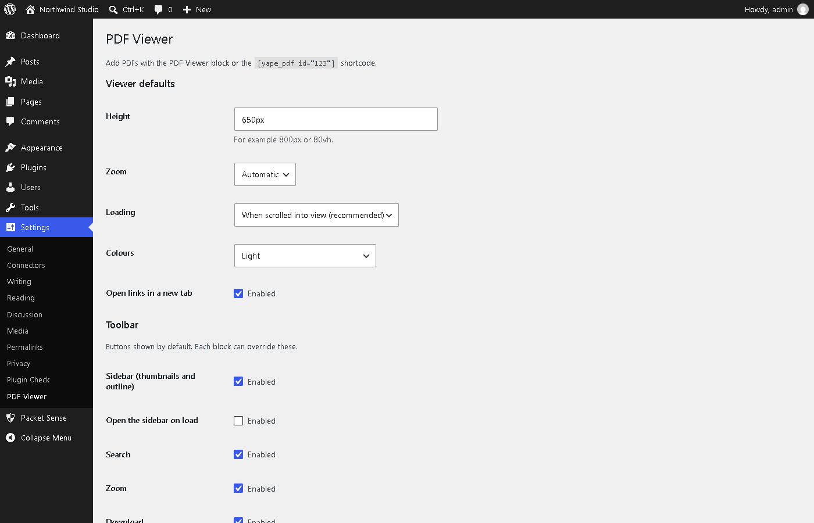This screenshot has width=814, height=523.
Task: Open the Loading dropdown
Action: click(316, 215)
